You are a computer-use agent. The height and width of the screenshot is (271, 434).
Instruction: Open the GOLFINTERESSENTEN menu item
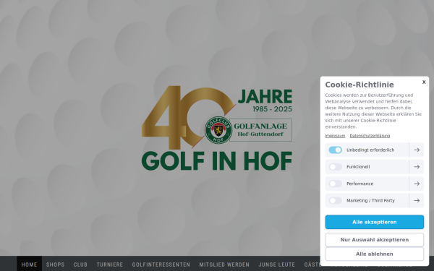161,264
